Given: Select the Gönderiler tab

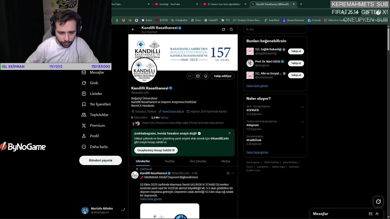Looking at the screenshot, I should tap(143, 161).
